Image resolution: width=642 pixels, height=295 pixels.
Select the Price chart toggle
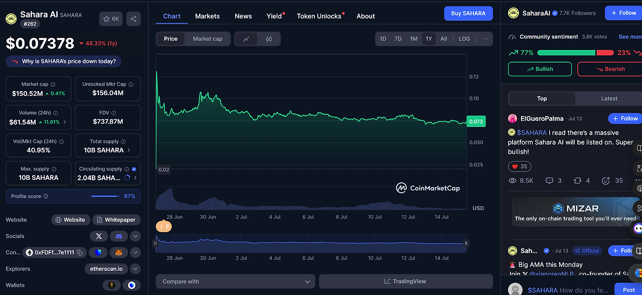click(x=171, y=39)
